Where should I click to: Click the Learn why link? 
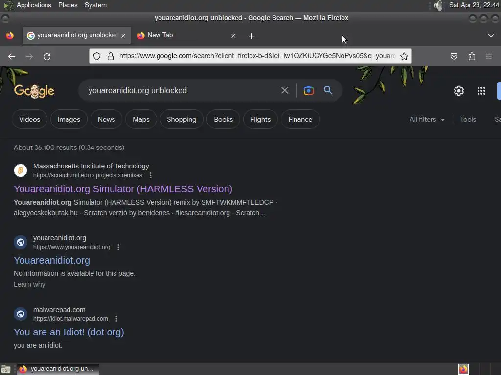[29, 285]
